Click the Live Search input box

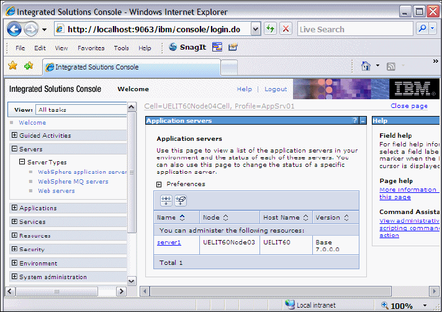(355, 29)
